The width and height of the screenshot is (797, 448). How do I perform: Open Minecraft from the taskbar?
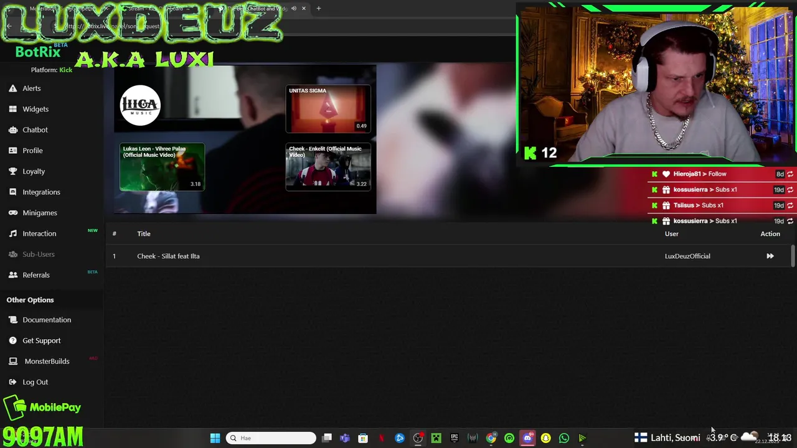436,438
